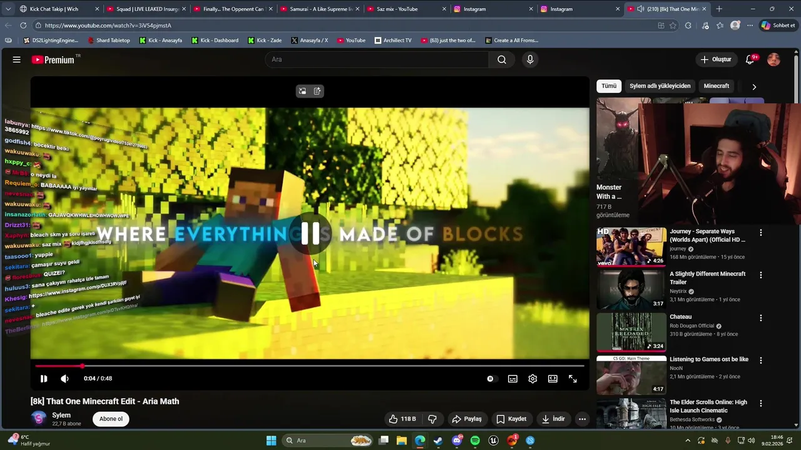Seek using the red video progress bar
The image size is (801, 450).
pyautogui.click(x=310, y=366)
